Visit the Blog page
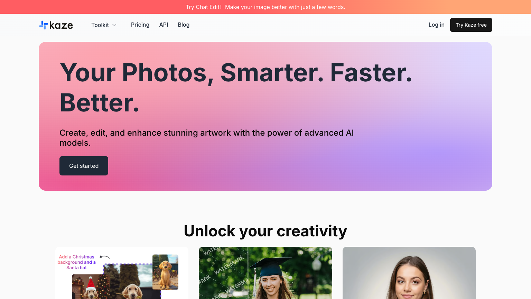 (184, 25)
